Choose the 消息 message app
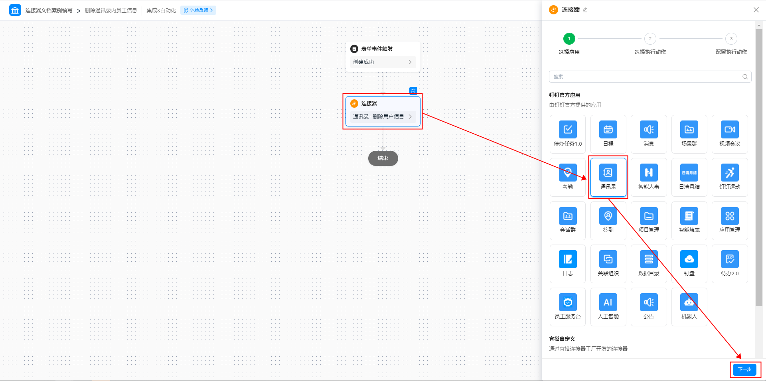 (649, 134)
